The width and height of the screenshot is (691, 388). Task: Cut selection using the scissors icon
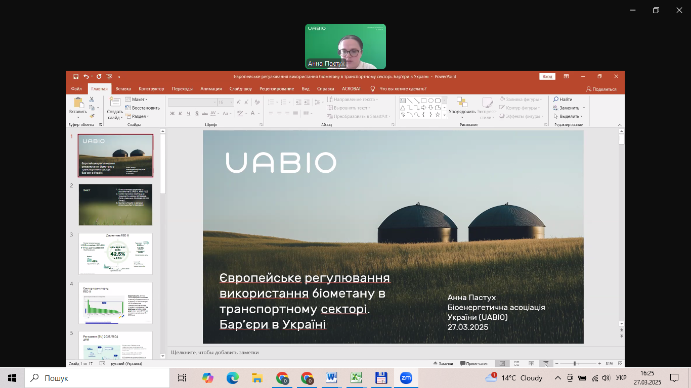tap(92, 100)
